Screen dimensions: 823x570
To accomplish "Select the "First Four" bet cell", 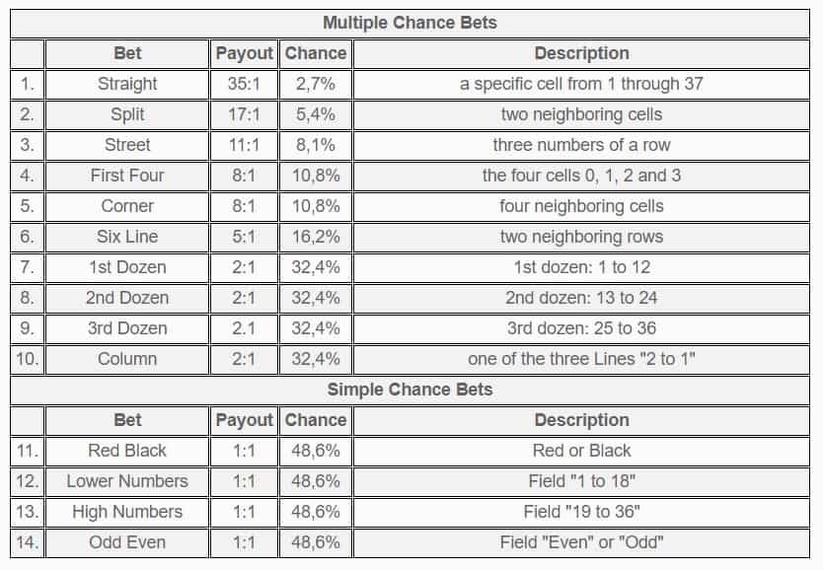I will [x=127, y=176].
